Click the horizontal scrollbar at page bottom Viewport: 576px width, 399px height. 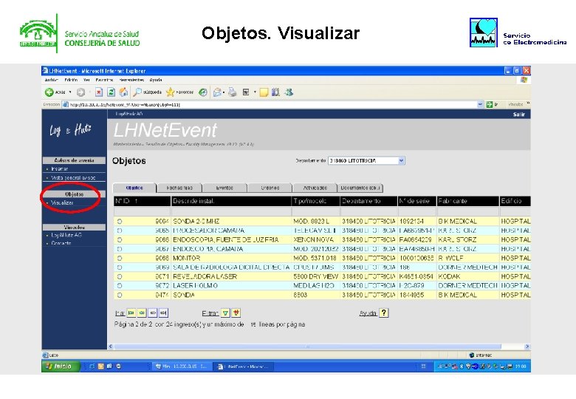click(x=307, y=347)
